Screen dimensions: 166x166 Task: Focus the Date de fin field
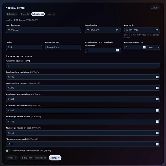[142, 30]
